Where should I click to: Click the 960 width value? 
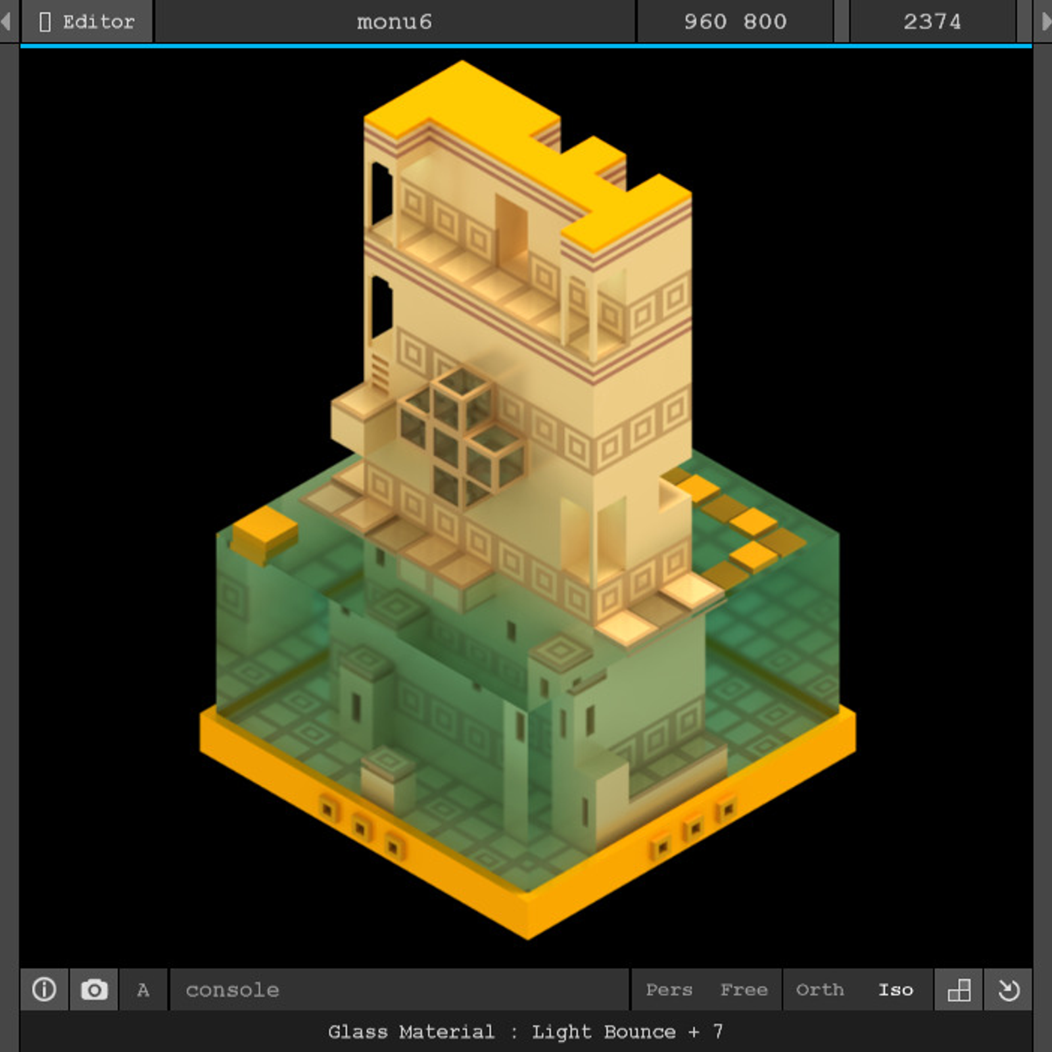point(705,22)
